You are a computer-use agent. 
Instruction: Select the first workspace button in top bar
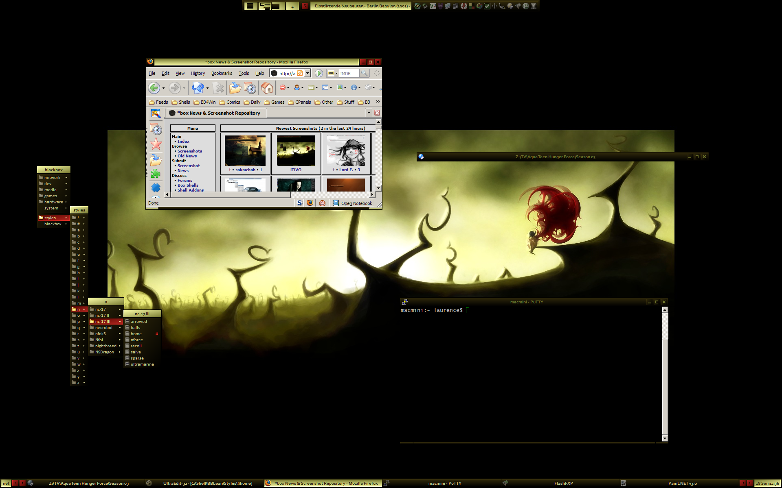(x=250, y=6)
